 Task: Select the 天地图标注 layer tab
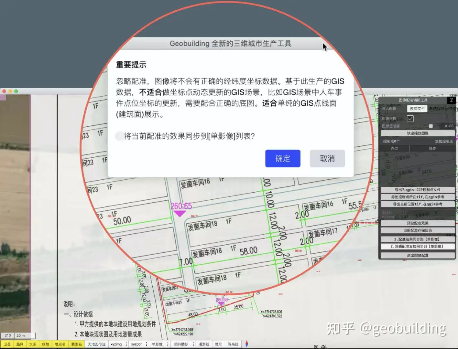[x=97, y=344]
